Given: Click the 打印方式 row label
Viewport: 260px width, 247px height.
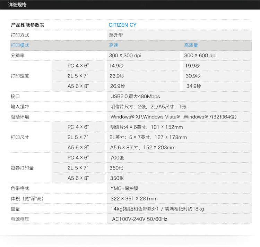Looking at the screenshot, I should pos(20,35).
